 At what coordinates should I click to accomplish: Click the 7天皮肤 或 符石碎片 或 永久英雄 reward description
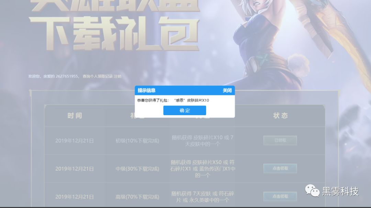click(203, 197)
